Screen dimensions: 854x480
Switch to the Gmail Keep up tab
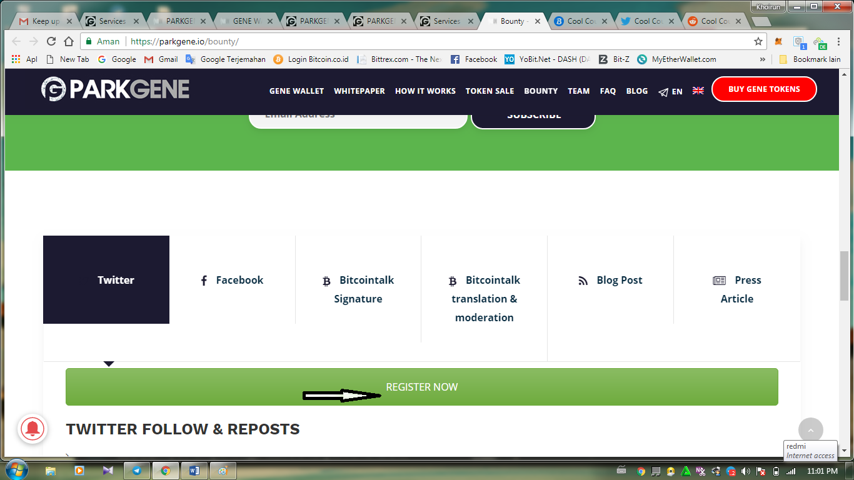[46, 21]
